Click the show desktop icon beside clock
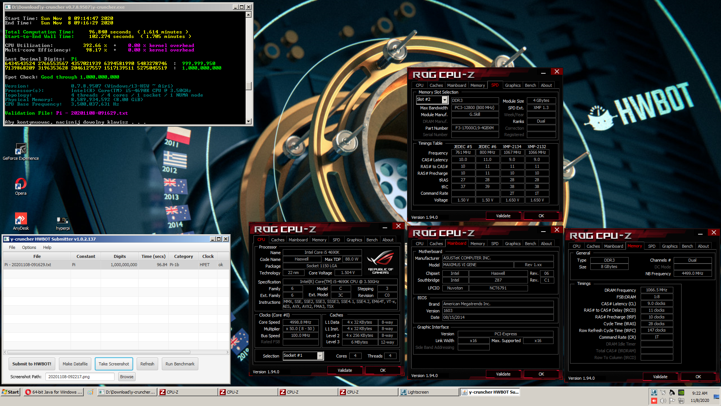This screenshot has width=721, height=406. pyautogui.click(x=716, y=397)
